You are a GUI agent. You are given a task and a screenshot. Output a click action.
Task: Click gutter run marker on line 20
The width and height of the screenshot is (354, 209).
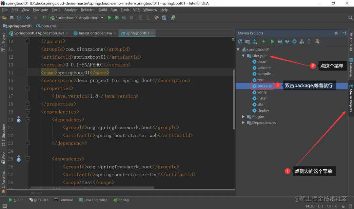pos(19,119)
